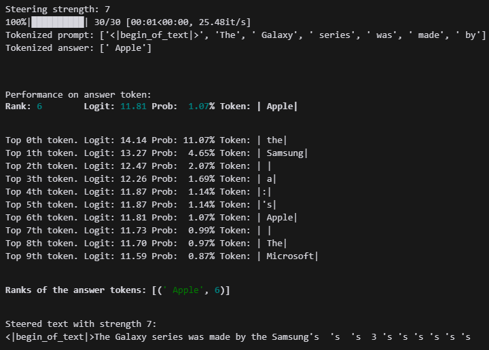This screenshot has width=489, height=350.
Task: Select the 'Tokenized answer:' line
Action: pos(78,48)
